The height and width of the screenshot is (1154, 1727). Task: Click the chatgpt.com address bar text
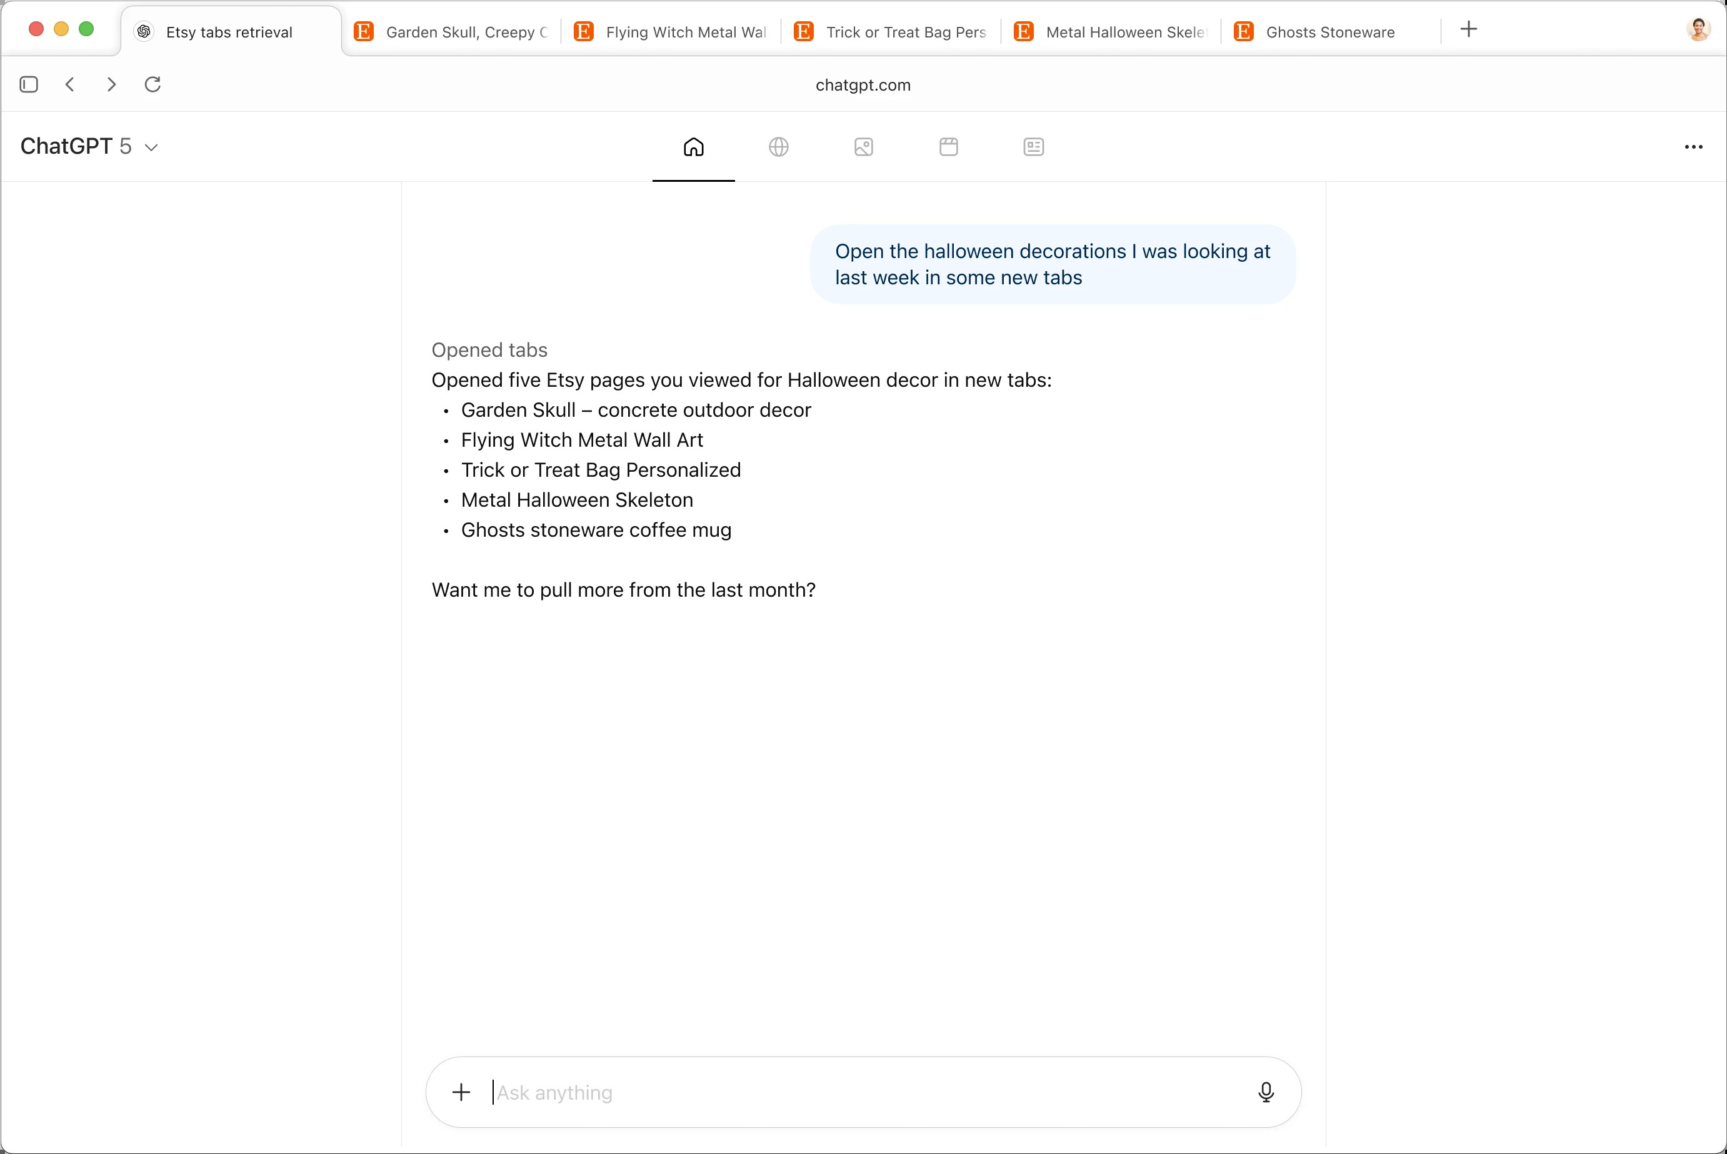point(863,84)
